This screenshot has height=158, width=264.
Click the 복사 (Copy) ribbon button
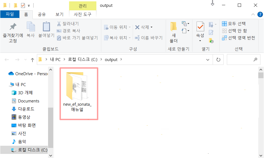click(31, 29)
